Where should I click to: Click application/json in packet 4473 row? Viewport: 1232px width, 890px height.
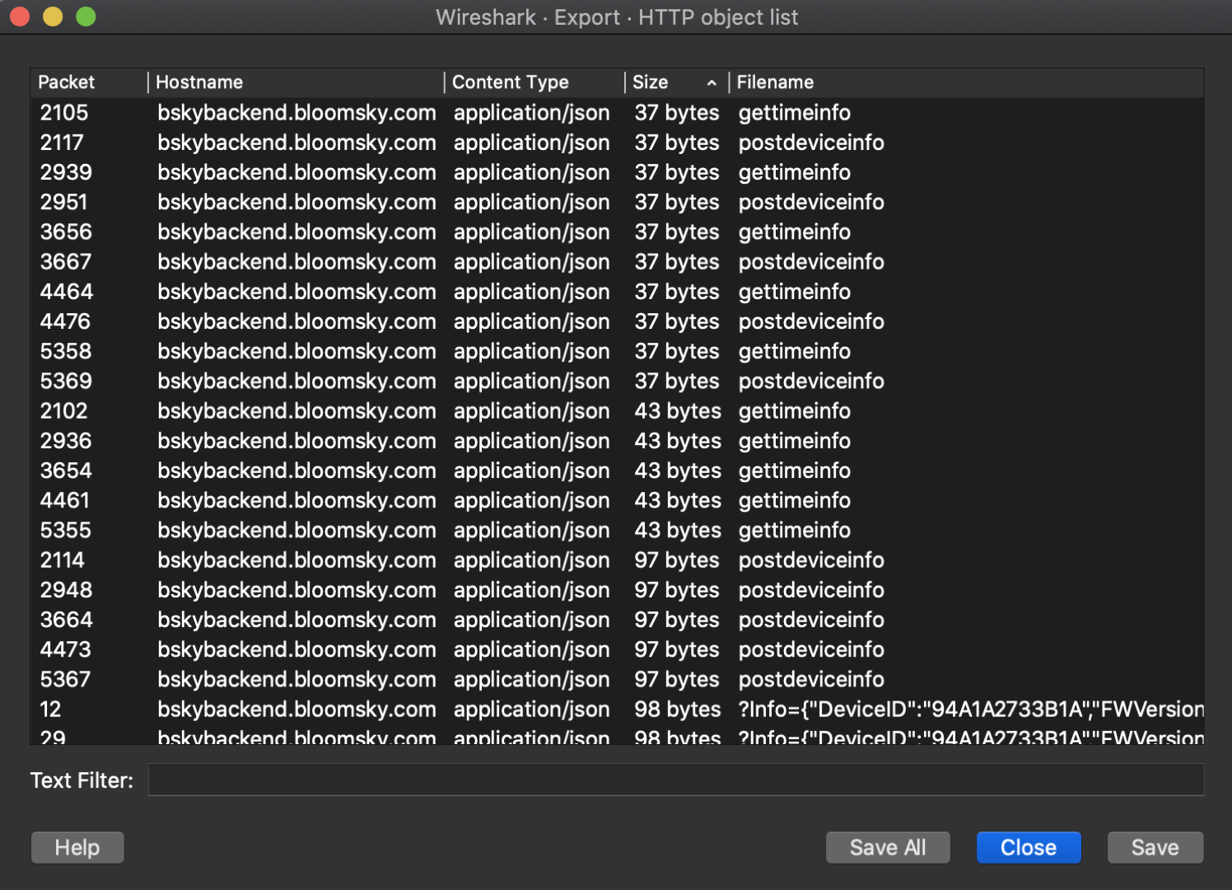click(532, 649)
